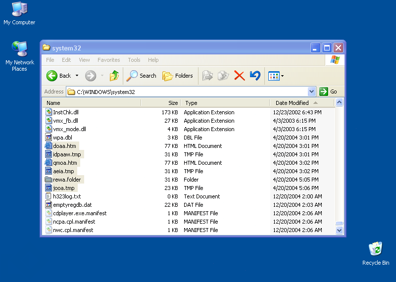
Task: Select the InstChk.dll file icon
Action: [x=49, y=112]
